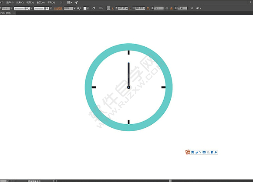The height and width of the screenshot is (182, 253).
Task: Click the Sogou S input method logo
Action: click(188, 152)
